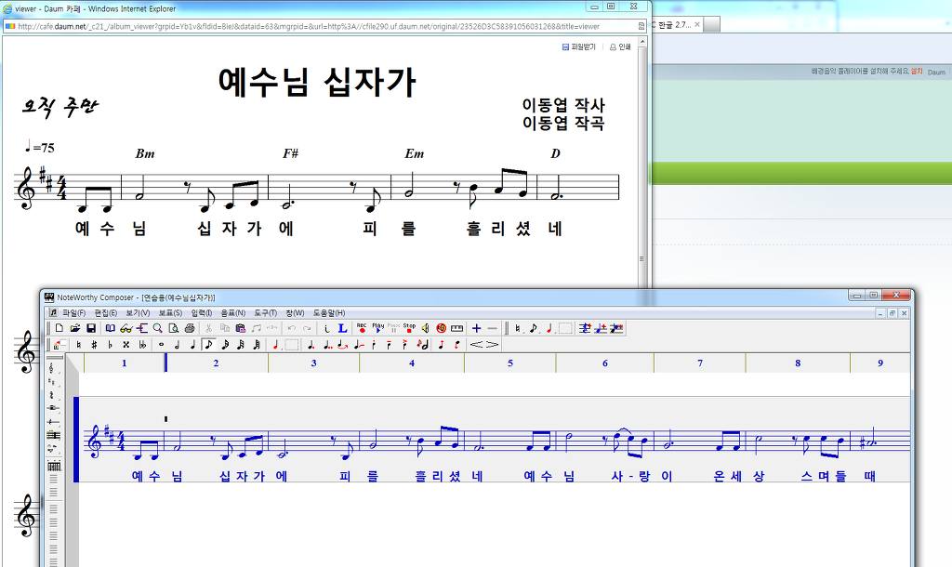Image resolution: width=952 pixels, height=567 pixels.
Task: Open the 도구(T) menu
Action: pyautogui.click(x=265, y=312)
